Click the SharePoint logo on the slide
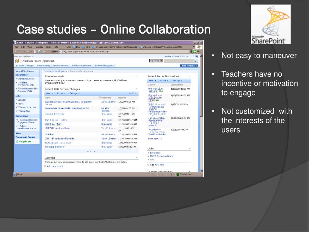 (271, 24)
